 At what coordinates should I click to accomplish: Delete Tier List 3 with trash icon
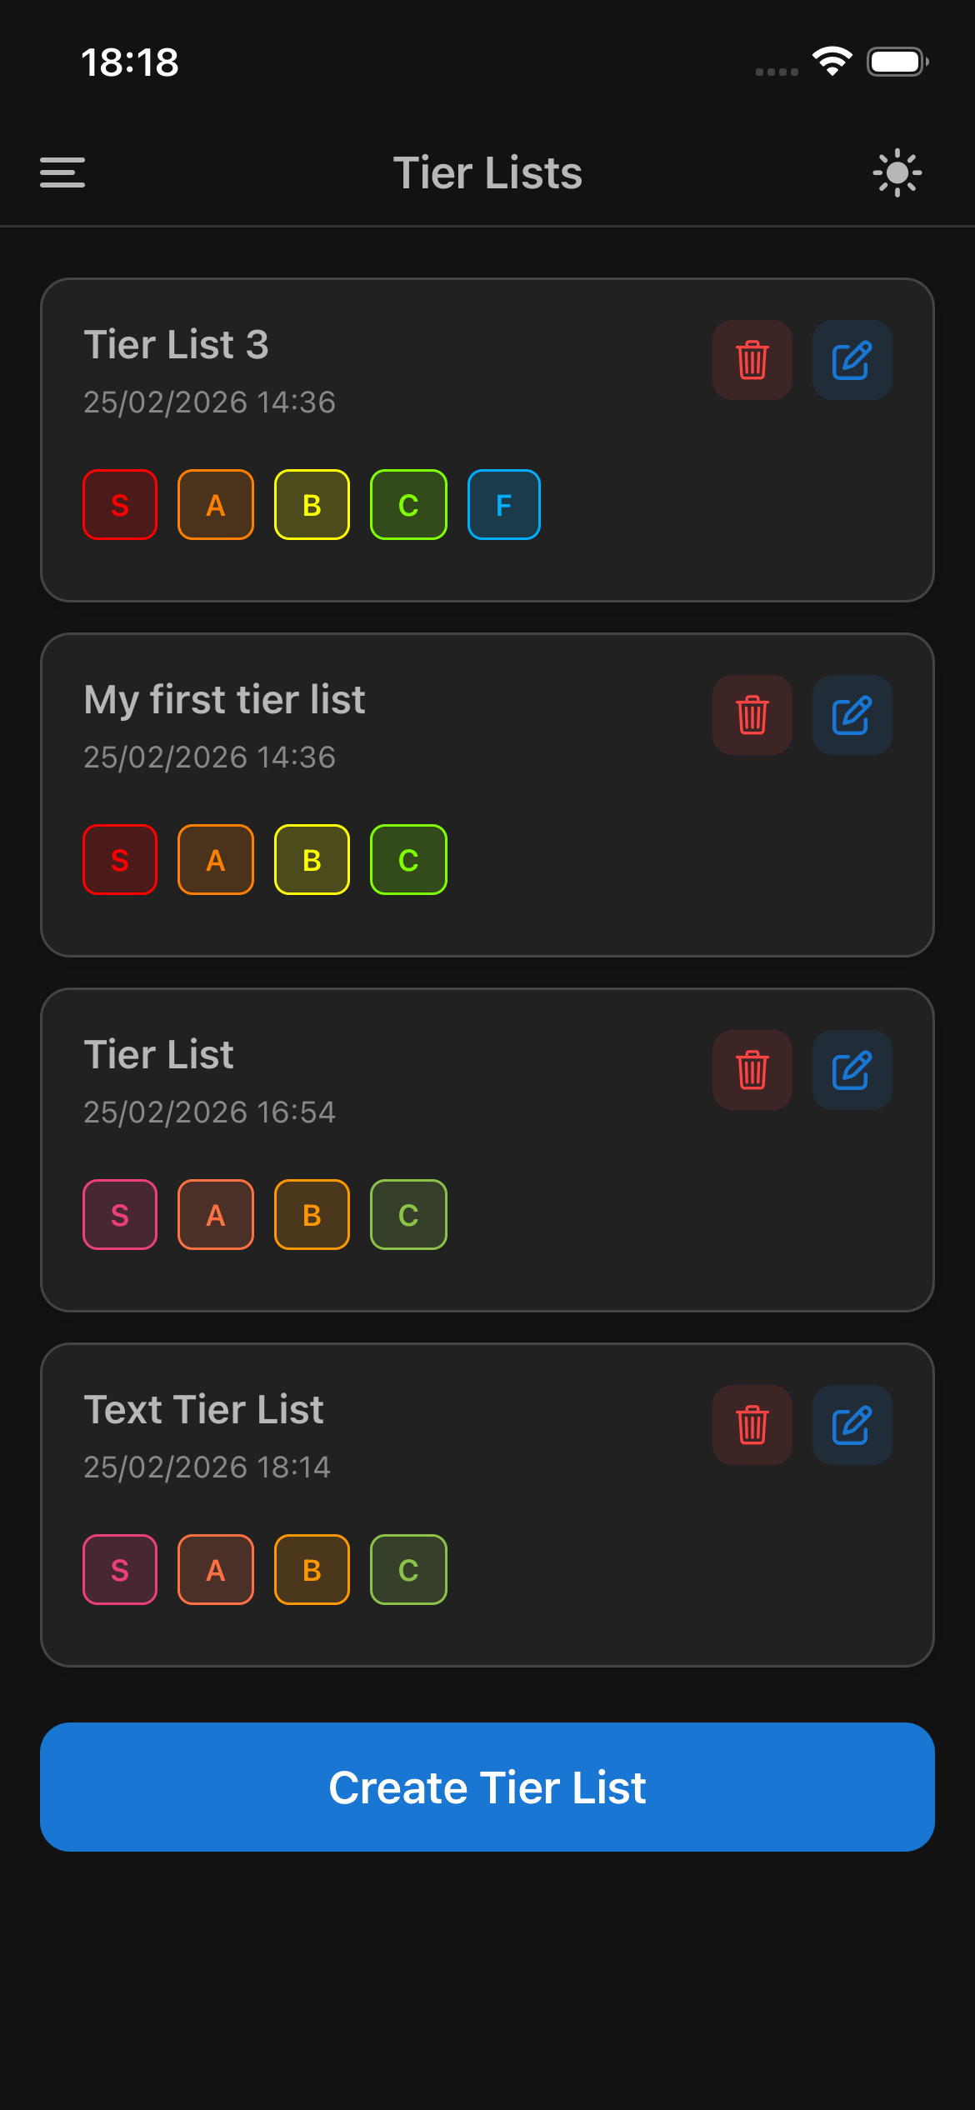point(752,360)
